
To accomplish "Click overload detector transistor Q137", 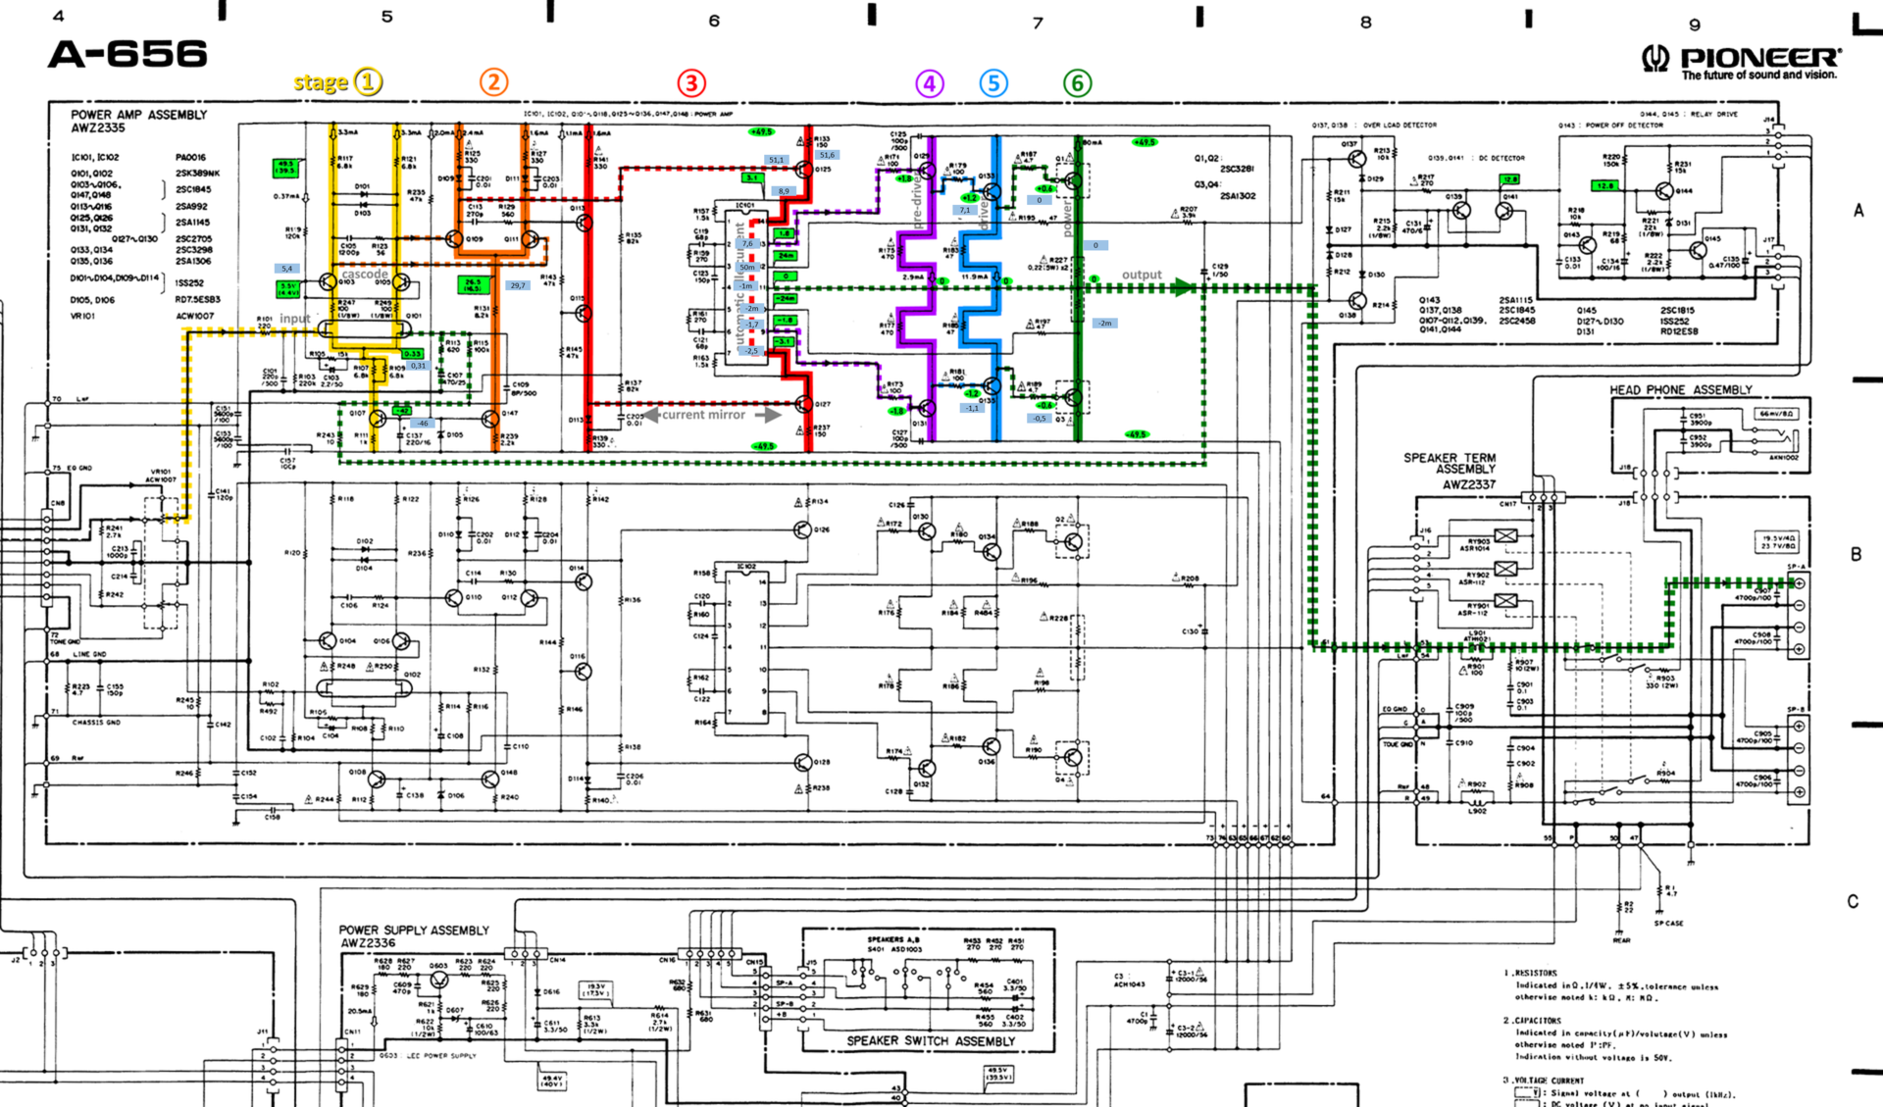I will pyautogui.click(x=1357, y=159).
